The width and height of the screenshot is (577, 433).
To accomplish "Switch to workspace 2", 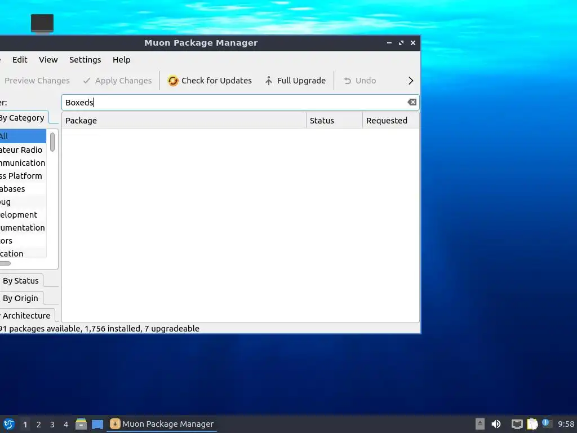I will pos(39,425).
